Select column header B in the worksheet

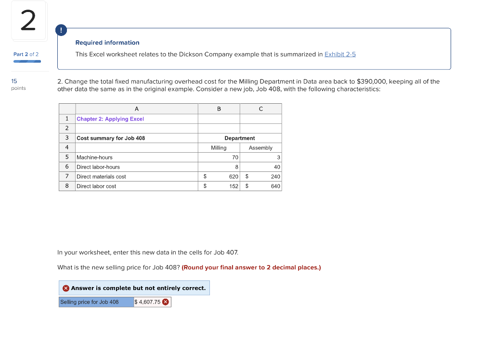(219, 109)
